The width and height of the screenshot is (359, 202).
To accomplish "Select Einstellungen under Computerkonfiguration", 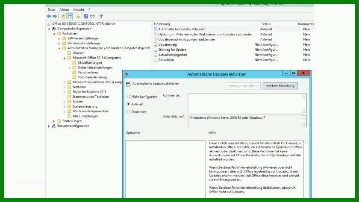I will pos(72,121).
